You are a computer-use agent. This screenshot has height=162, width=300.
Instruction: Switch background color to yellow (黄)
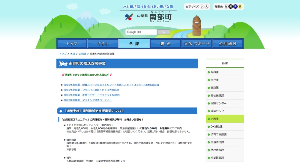240,7
